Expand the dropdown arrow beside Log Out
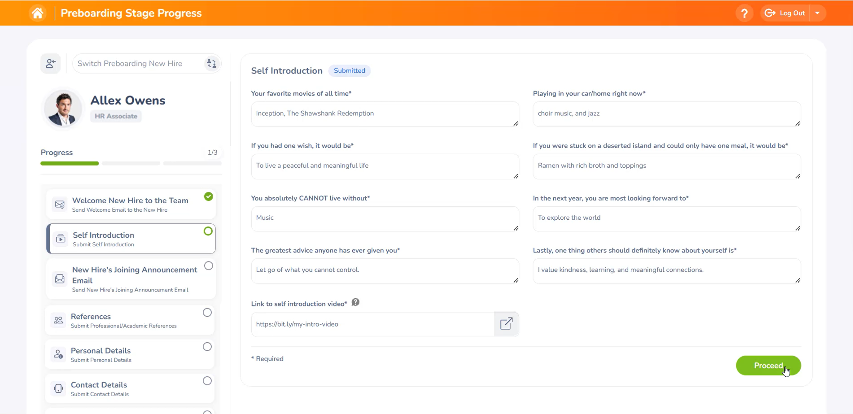The height and width of the screenshot is (414, 853). click(x=818, y=13)
